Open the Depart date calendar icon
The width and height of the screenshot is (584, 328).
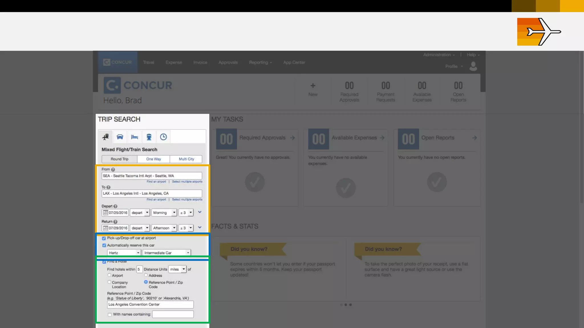pos(106,213)
